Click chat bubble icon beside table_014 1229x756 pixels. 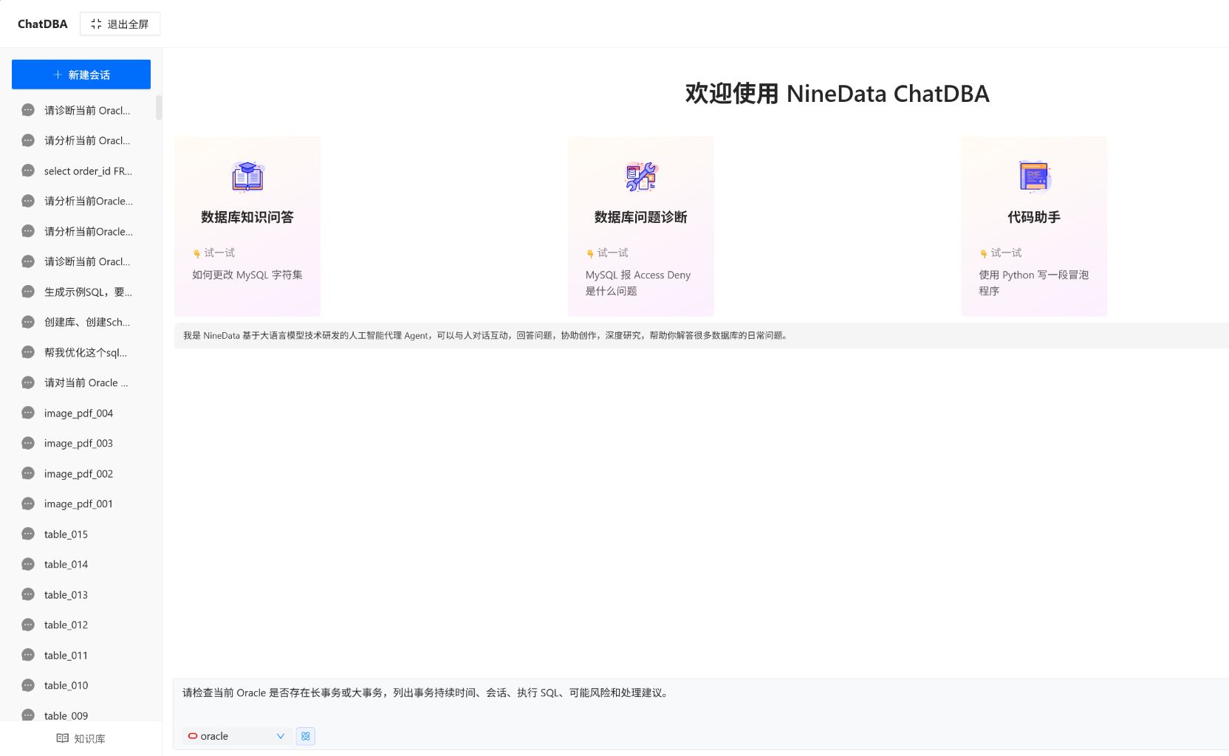[x=28, y=564]
